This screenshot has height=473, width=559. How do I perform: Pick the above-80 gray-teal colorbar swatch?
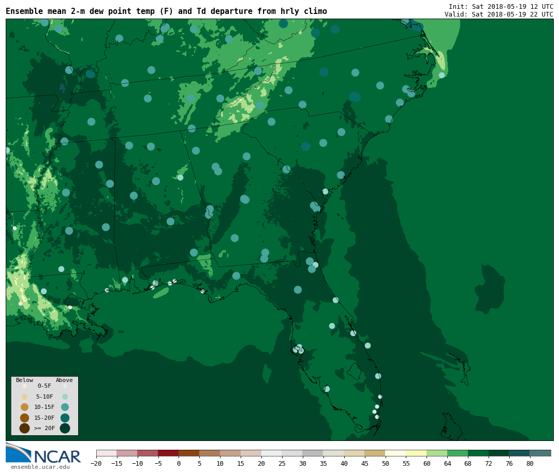[540, 453]
